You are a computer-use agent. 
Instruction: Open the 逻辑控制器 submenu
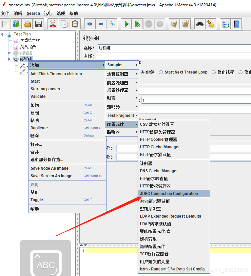tap(122, 74)
